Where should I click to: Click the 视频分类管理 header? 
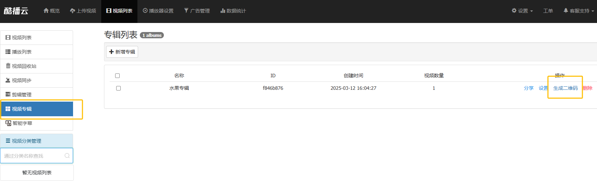(x=37, y=141)
